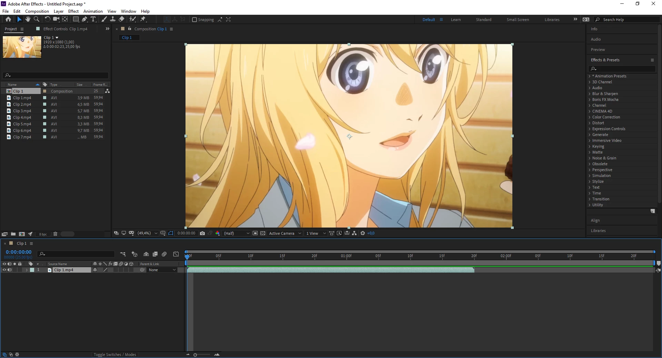Viewport: 662px width, 358px height.
Task: Click the Effects & Presets search field
Action: 622,69
